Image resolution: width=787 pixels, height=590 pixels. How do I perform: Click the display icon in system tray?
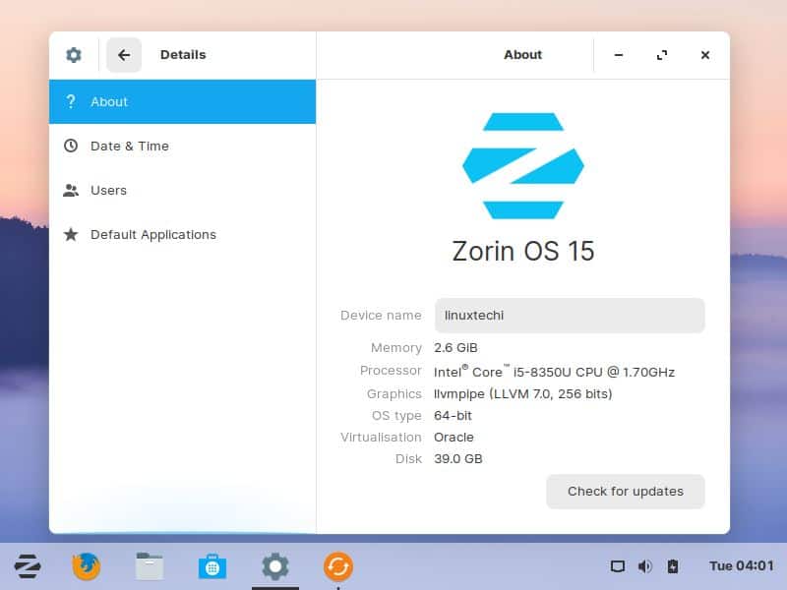[618, 566]
